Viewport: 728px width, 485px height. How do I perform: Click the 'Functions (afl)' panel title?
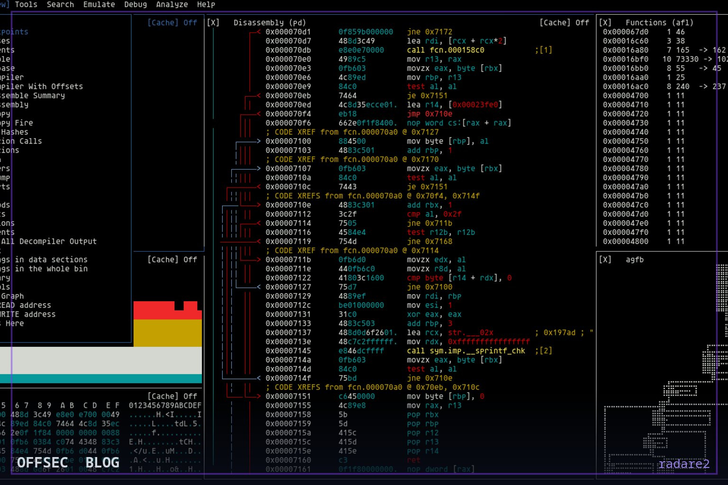coord(660,23)
